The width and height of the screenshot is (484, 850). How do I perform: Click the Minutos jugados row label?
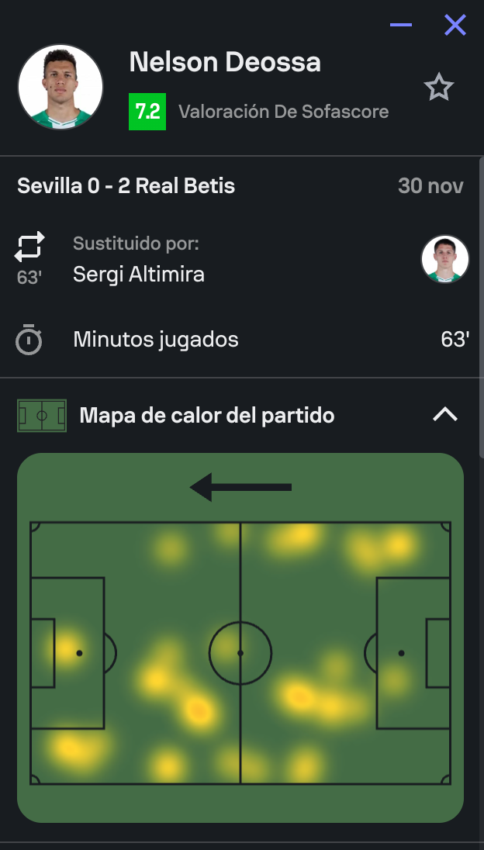[x=156, y=340]
